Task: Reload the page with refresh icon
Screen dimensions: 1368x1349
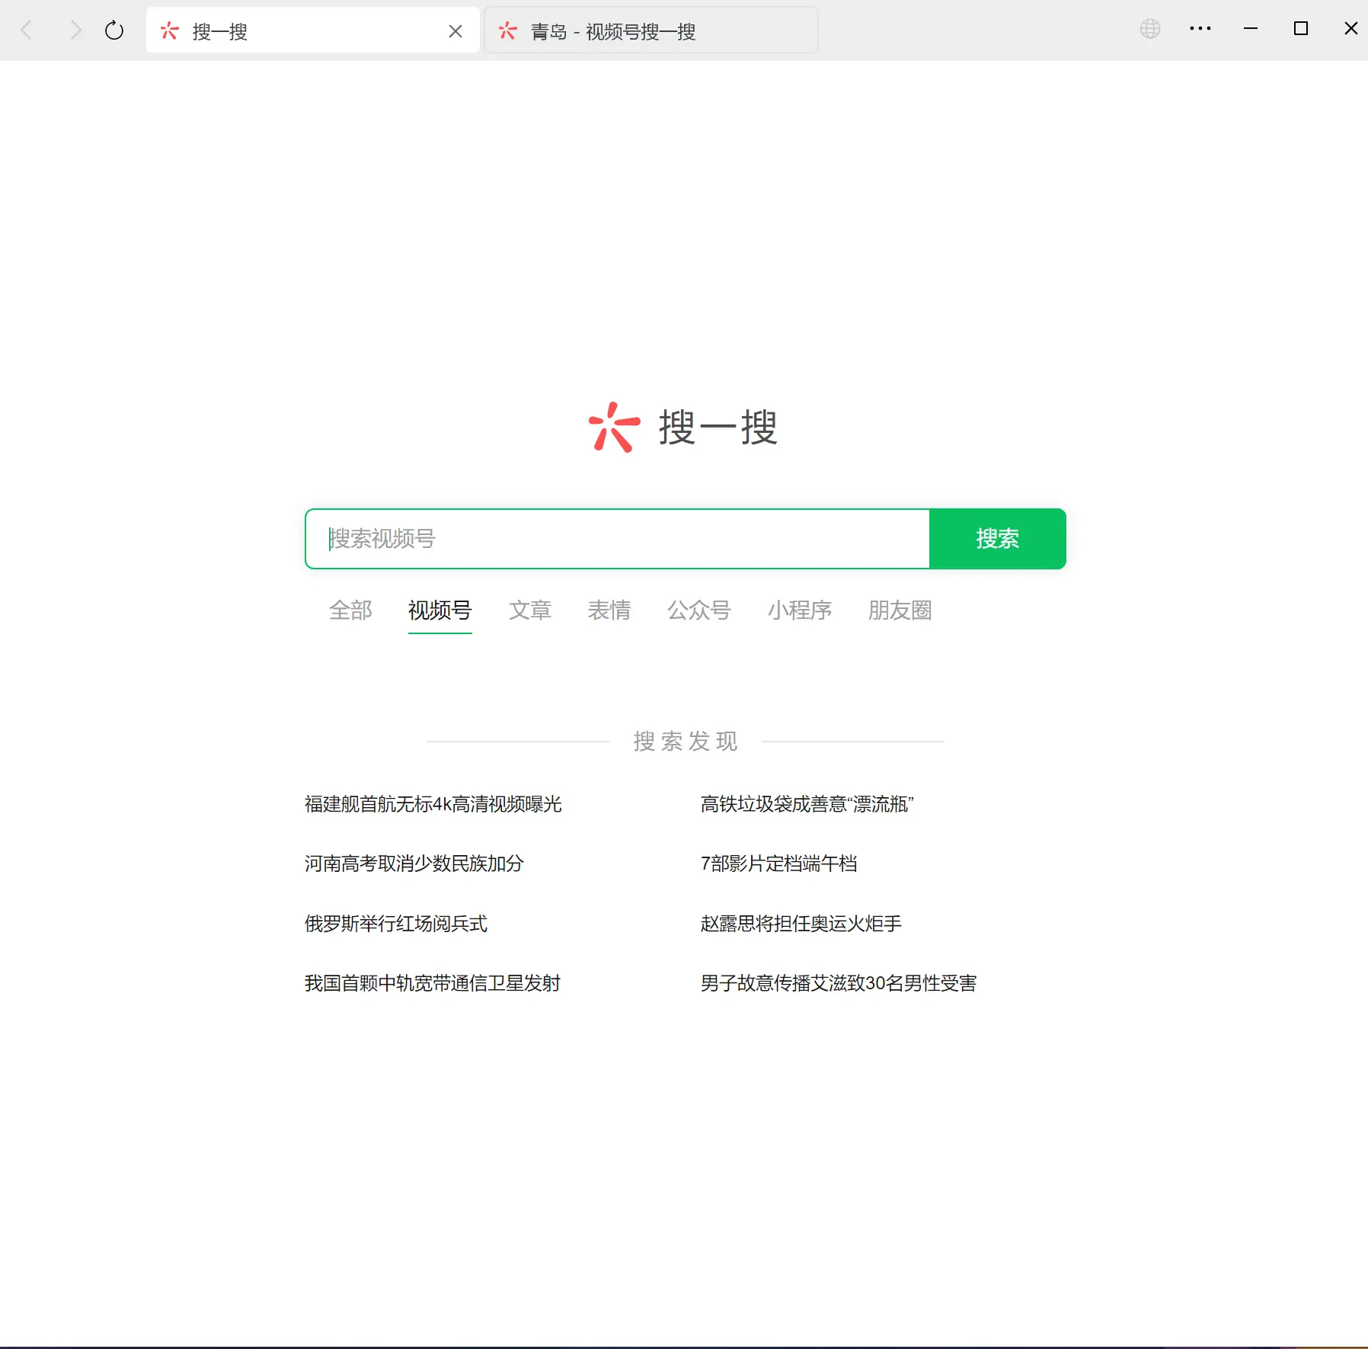Action: click(114, 30)
